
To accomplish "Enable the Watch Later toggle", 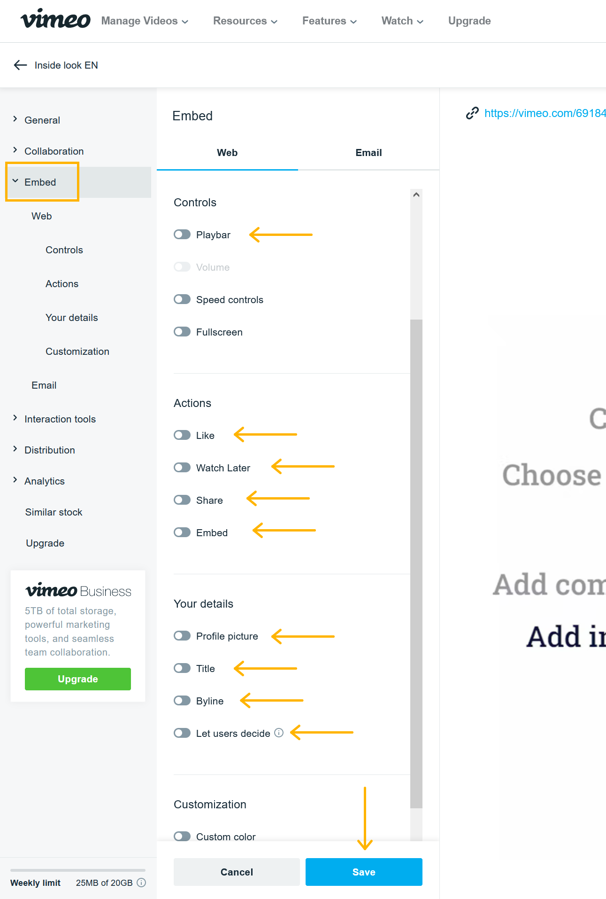I will tap(182, 468).
